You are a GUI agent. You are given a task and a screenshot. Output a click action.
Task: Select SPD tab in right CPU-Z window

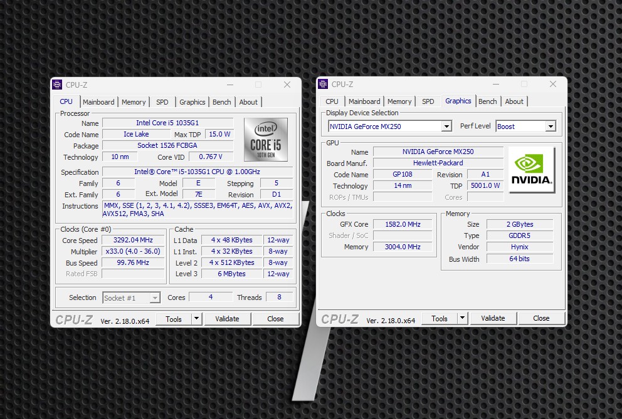point(428,101)
